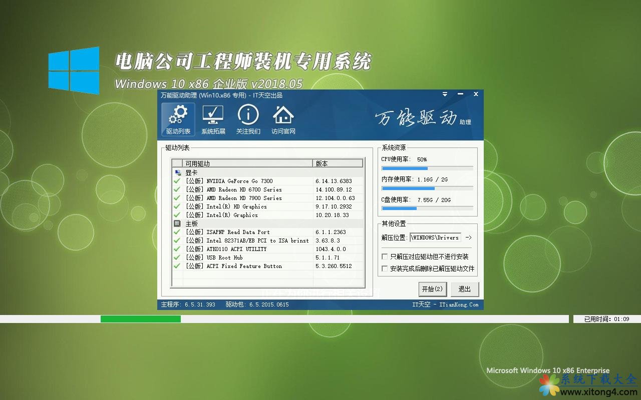The width and height of the screenshot is (641, 400).
Task: Enable 只解压对应驱动但不进行安装 checkbox
Action: point(385,256)
